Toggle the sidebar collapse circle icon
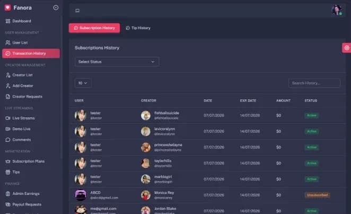The image size is (351, 214). click(x=56, y=7)
